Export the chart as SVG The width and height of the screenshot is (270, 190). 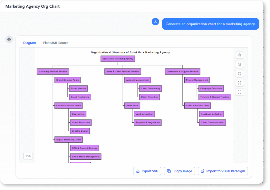147,171
